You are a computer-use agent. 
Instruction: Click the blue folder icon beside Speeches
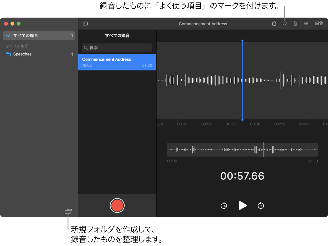[x=8, y=54]
